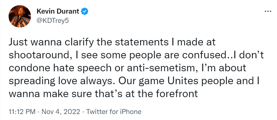Click the blue verified checkmark badge
The width and height of the screenshot is (277, 120).
tap(85, 12)
